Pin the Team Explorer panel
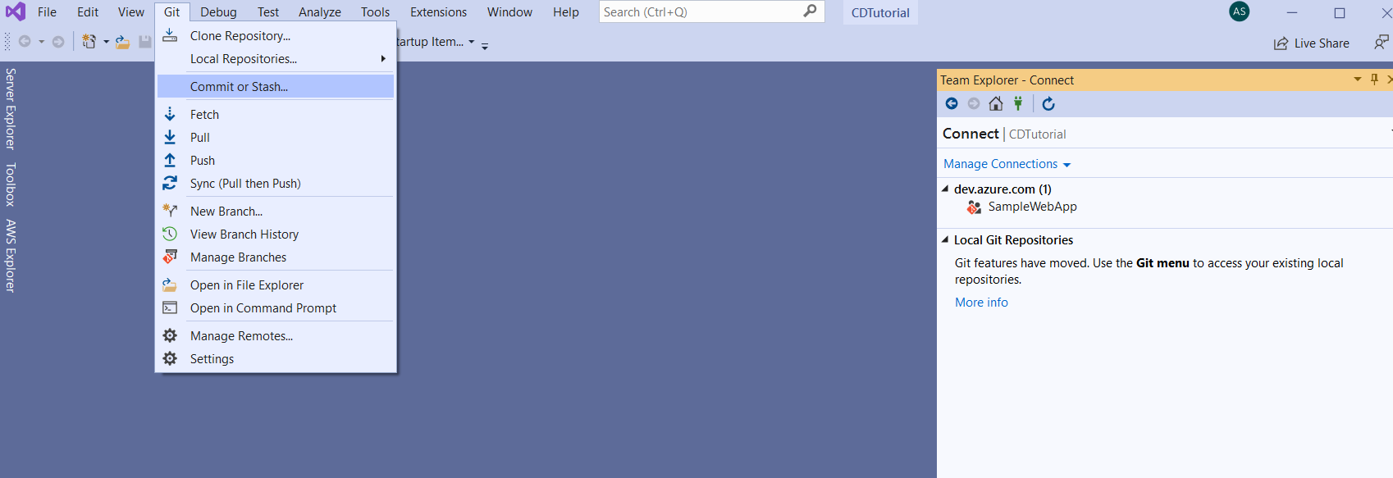 coord(1374,80)
